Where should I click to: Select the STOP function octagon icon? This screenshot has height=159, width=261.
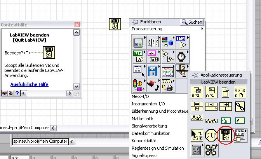click(x=211, y=135)
